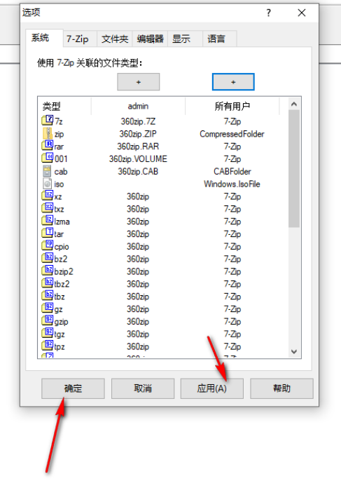This screenshot has height=481, width=341.
Task: Click the 7-Zip cell in the rar row
Action: [232, 147]
